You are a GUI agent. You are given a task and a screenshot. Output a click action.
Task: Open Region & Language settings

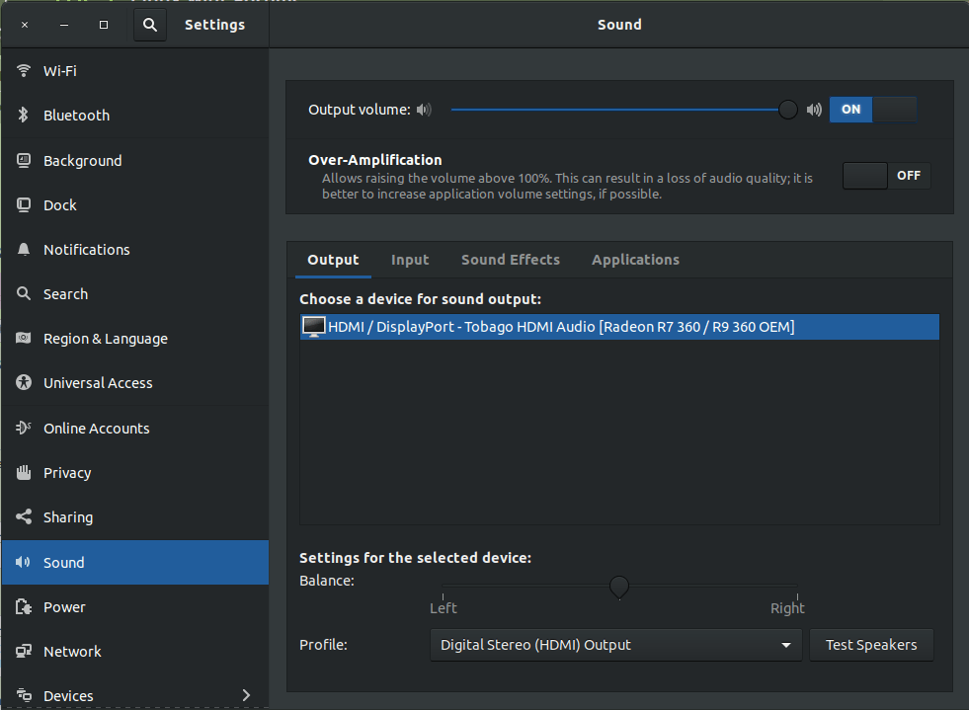click(x=105, y=339)
